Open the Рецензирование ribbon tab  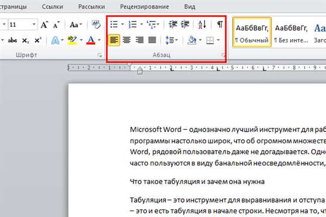tap(145, 7)
